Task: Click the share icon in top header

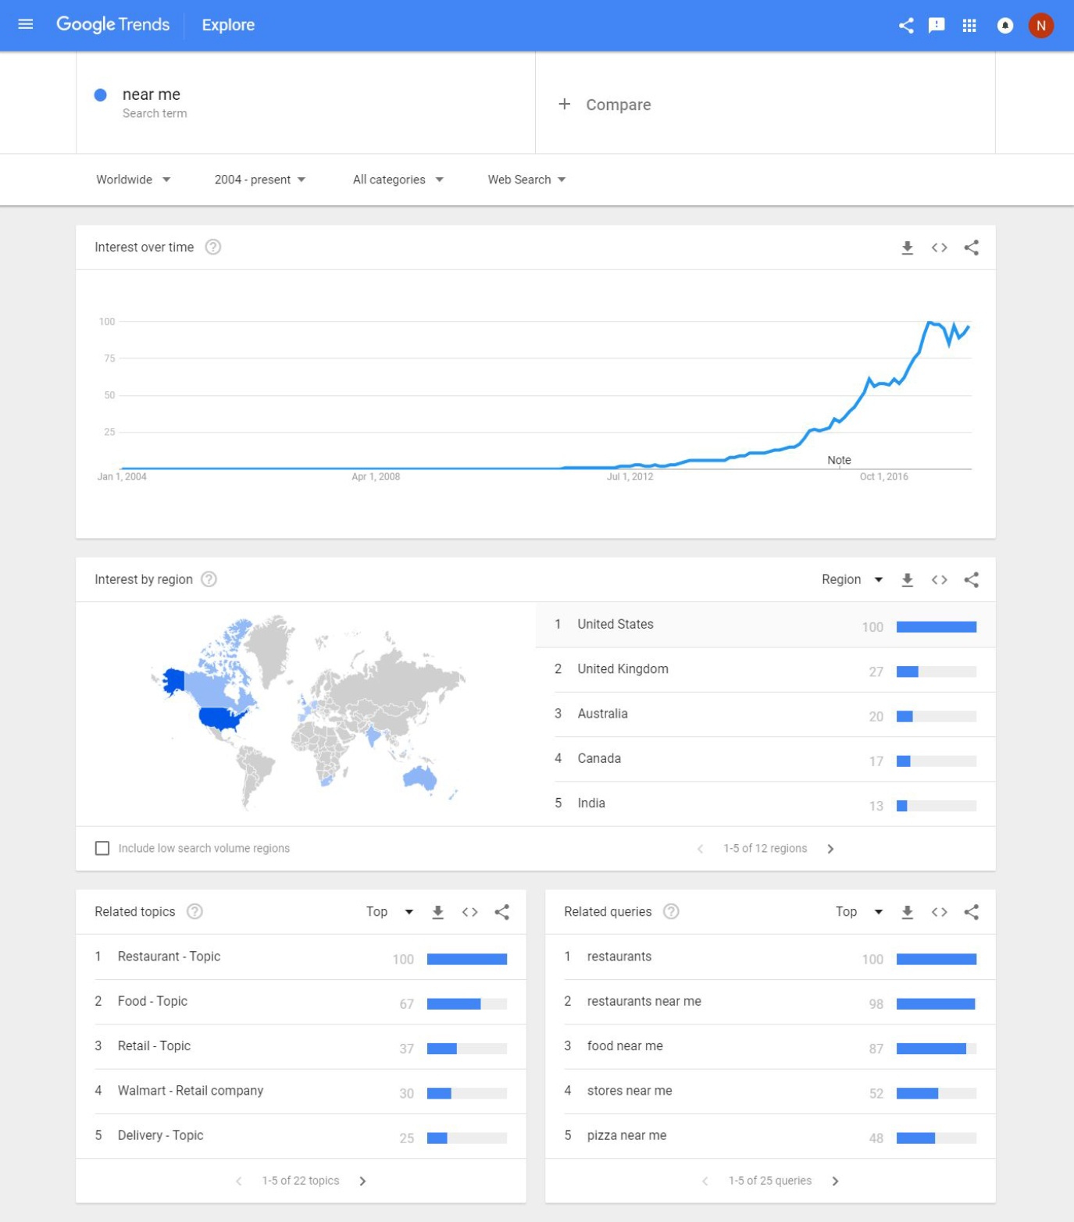Action: [x=906, y=25]
